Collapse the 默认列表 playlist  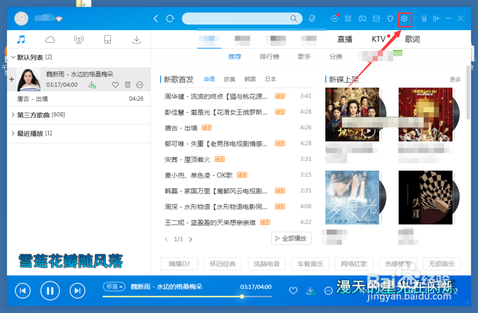pyautogui.click(x=13, y=57)
